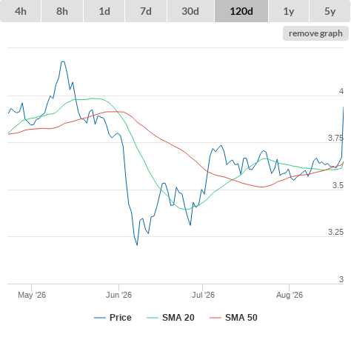The image size is (351, 337).
Task: Click the red SMA 50 legend marker
Action: pos(215,318)
